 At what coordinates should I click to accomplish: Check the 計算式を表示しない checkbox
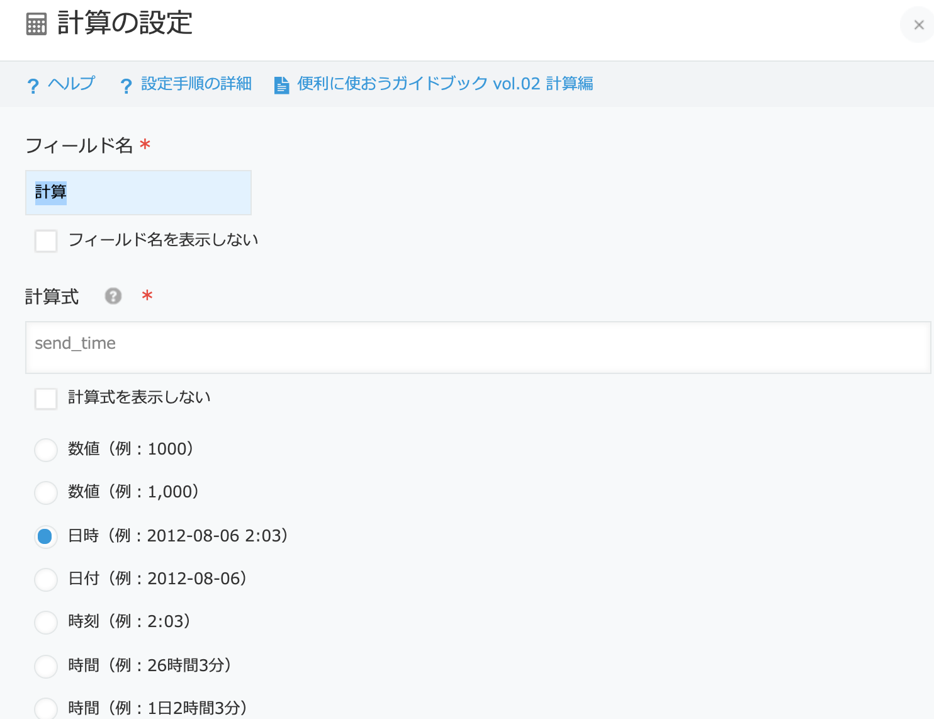click(x=45, y=398)
